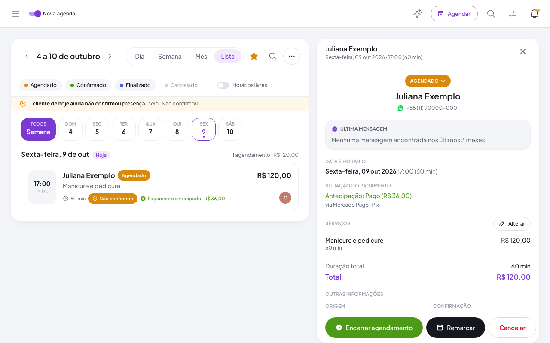The width and height of the screenshot is (550, 343).
Task: Click the Cancelar button
Action: point(512,328)
